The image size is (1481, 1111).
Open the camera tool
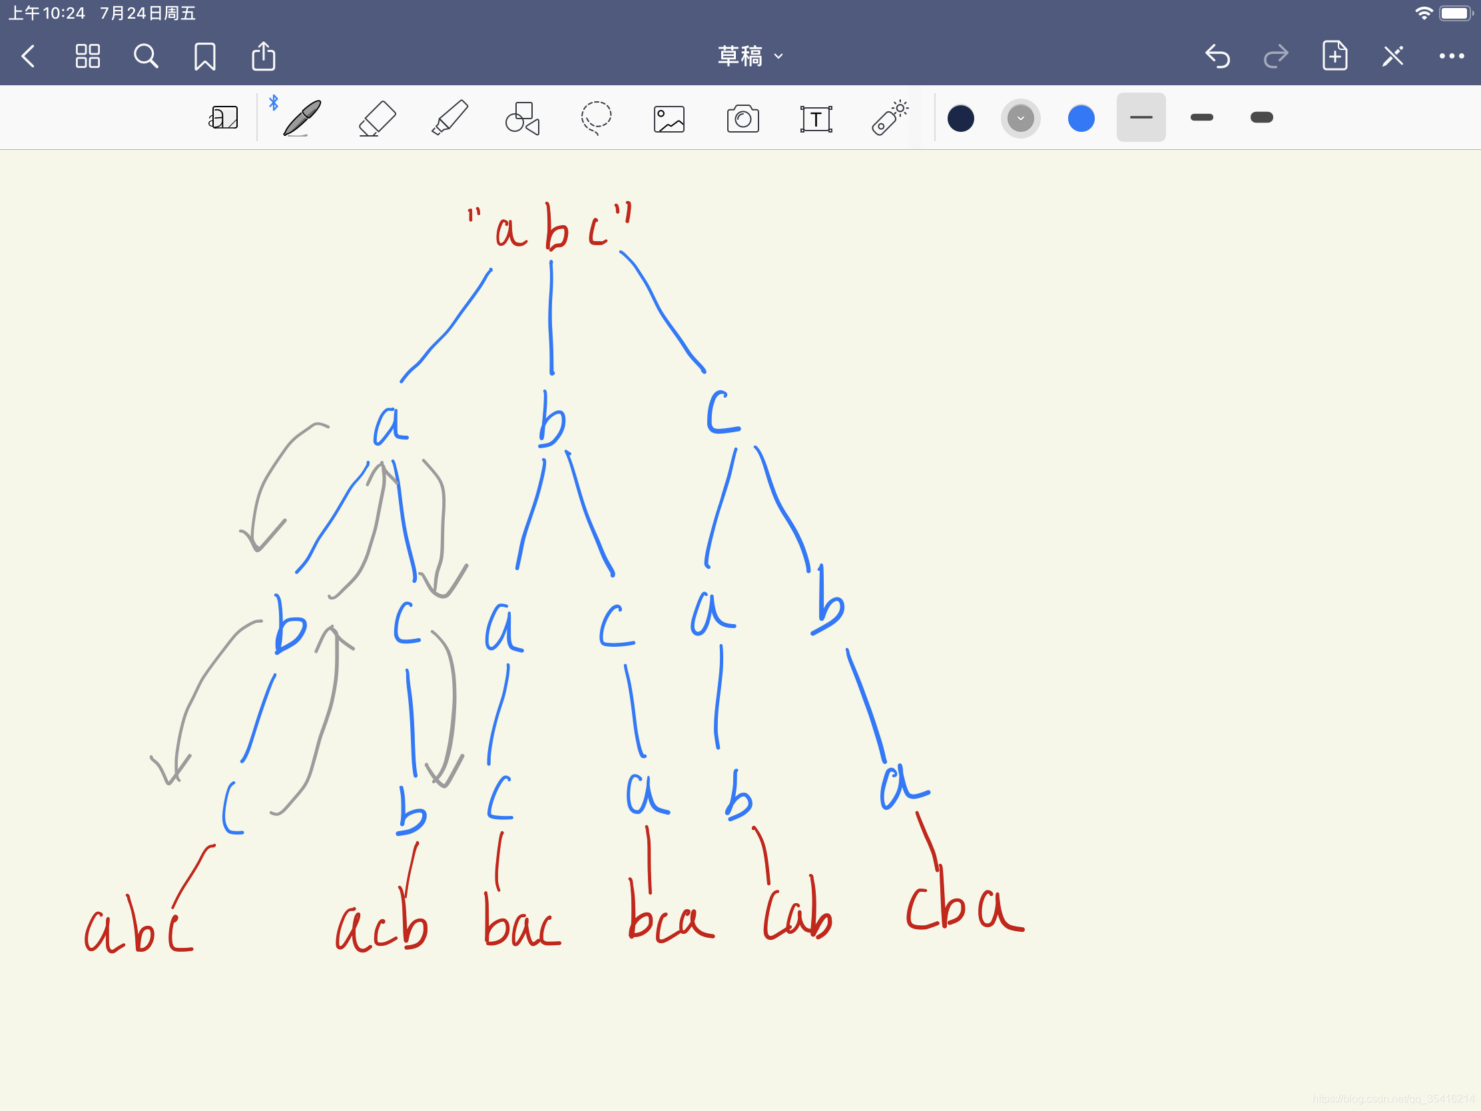point(742,119)
